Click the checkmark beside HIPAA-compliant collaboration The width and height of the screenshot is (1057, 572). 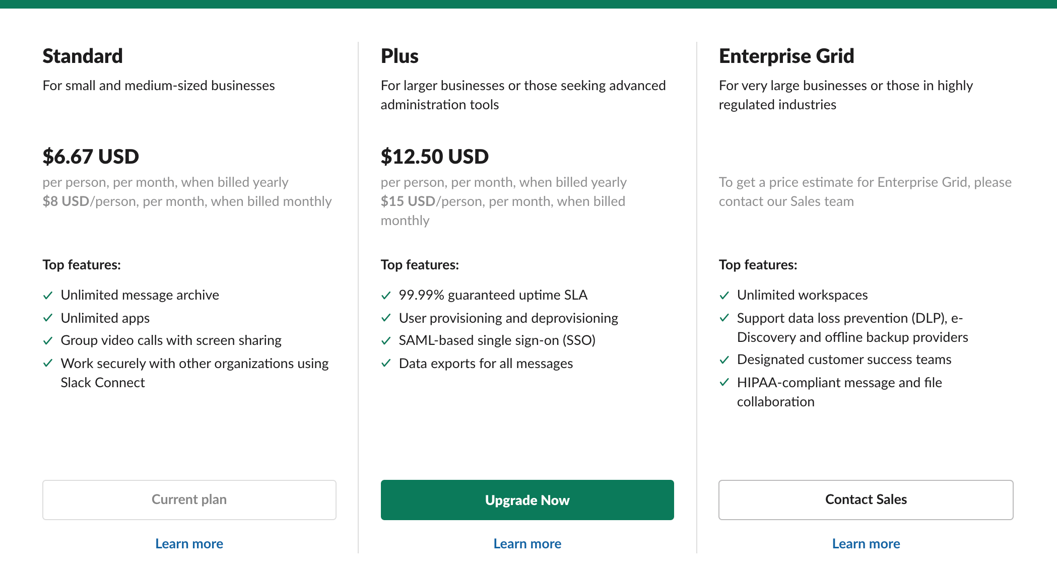[725, 383]
